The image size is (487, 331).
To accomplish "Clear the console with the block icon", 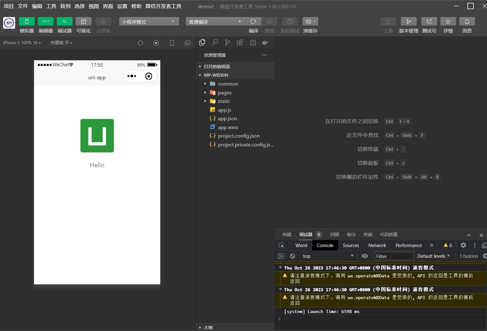I will 292,256.
